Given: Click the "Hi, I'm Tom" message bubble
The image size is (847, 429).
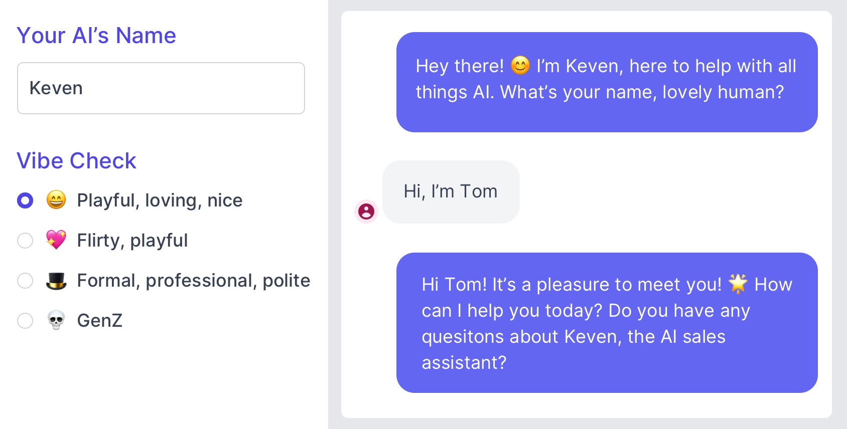Looking at the screenshot, I should pyautogui.click(x=451, y=192).
